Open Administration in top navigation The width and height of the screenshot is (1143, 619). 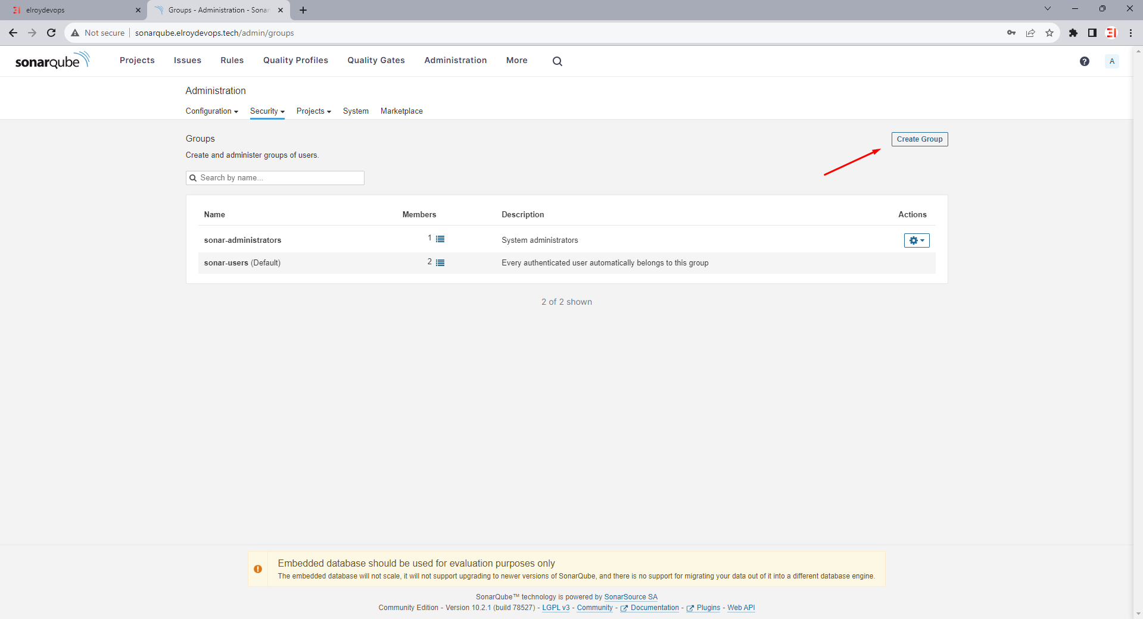point(455,60)
